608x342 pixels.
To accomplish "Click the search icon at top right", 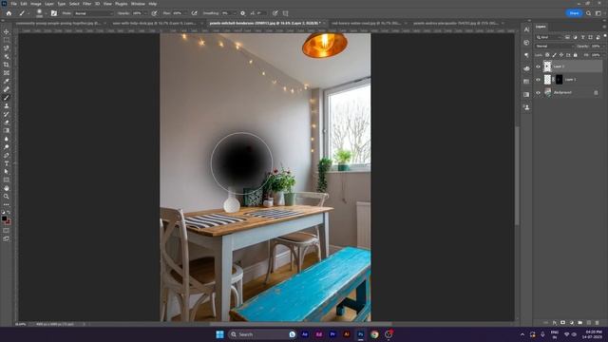I will [589, 13].
